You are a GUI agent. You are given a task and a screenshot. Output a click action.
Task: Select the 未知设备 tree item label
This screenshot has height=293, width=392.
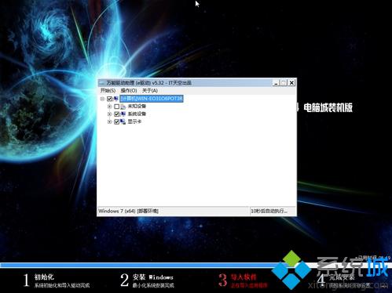point(137,107)
